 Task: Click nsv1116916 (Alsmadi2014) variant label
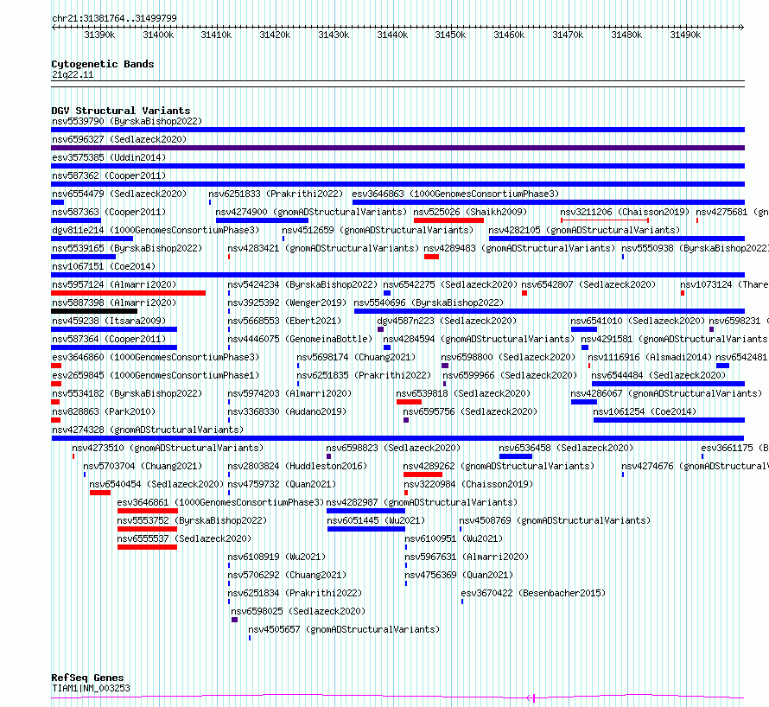click(650, 357)
